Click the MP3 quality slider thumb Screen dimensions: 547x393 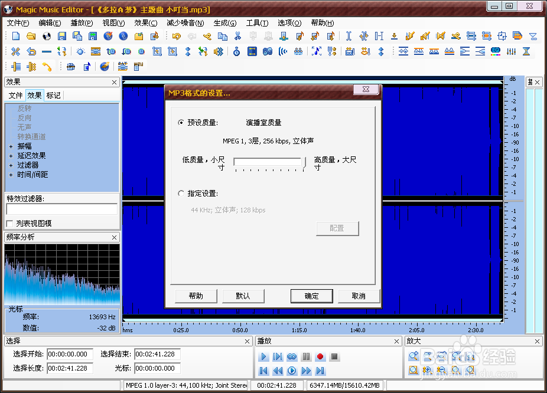click(304, 162)
